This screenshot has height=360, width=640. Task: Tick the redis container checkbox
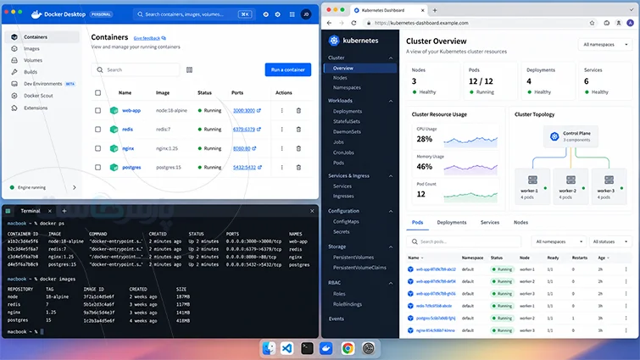point(98,130)
